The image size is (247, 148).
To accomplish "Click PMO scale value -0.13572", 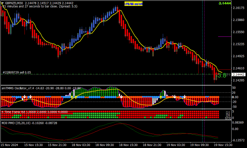I will [238, 140].
